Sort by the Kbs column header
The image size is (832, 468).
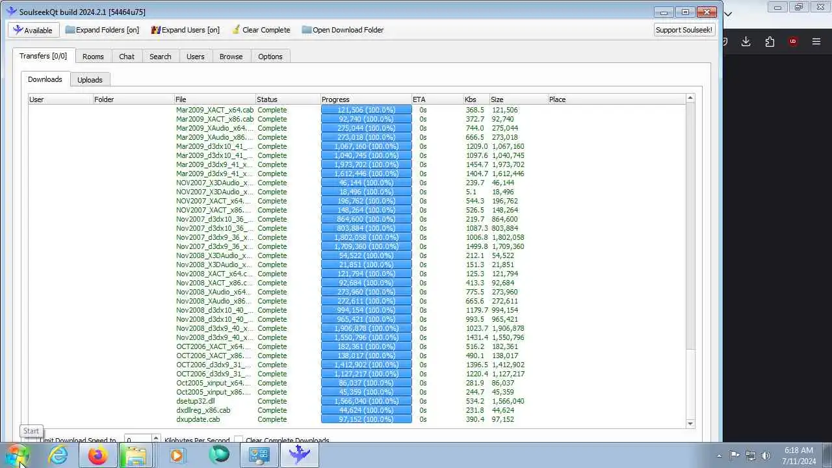pos(476,99)
